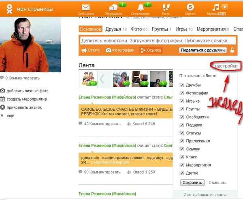
Task: Click 40 Комментировать link
Action: pyautogui.click(x=102, y=124)
